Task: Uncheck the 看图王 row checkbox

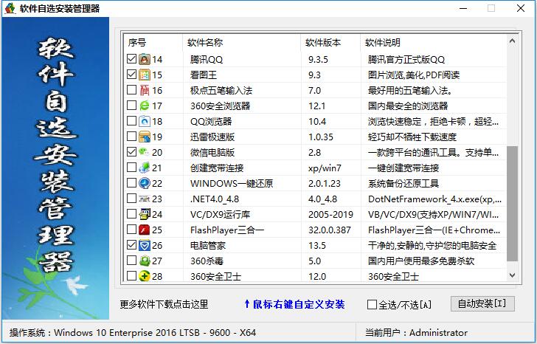Action: [131, 75]
